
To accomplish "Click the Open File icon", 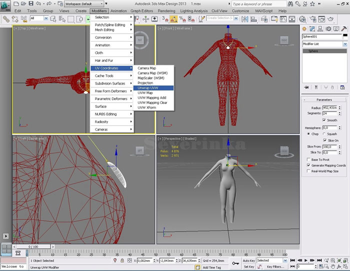I will coord(23,3).
